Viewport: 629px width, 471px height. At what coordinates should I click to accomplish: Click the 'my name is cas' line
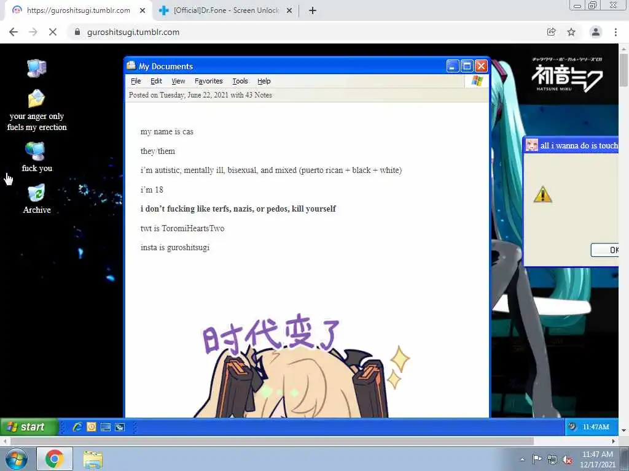[x=167, y=132]
